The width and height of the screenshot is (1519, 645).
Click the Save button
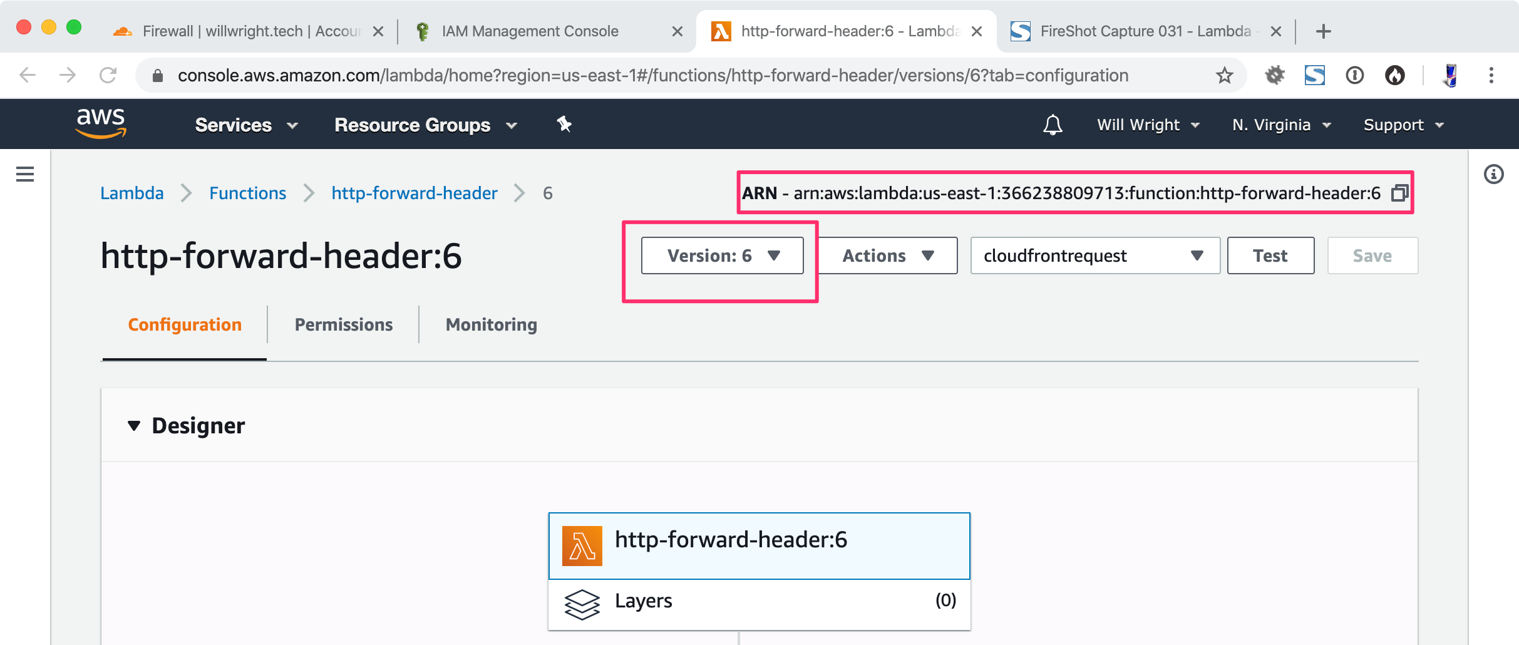click(1372, 255)
